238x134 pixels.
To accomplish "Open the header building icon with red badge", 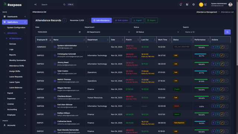I will 187,4.
